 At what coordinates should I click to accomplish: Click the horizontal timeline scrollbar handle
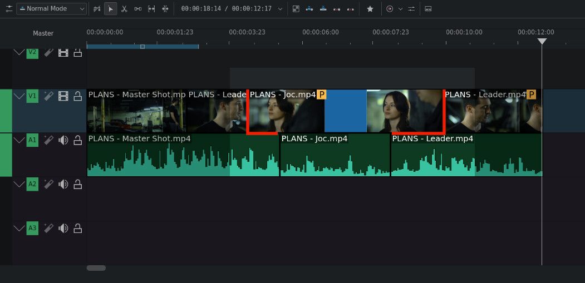point(96,268)
